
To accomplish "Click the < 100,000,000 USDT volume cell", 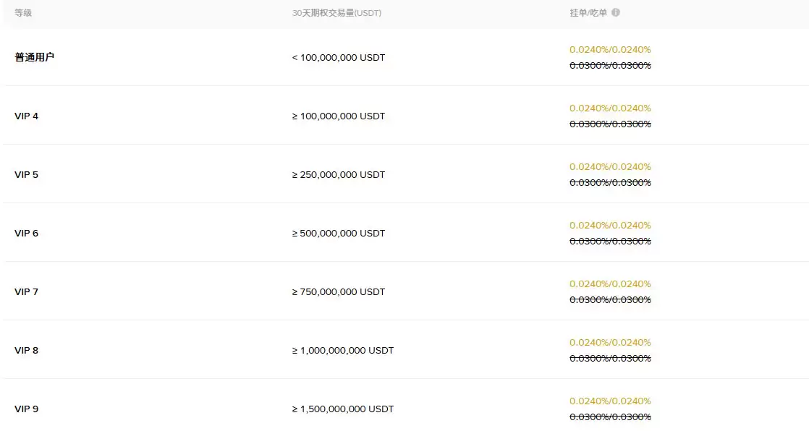I will 339,57.
